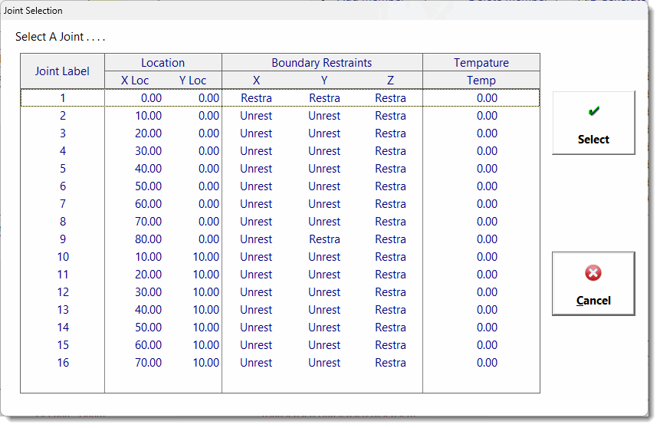Choose joint 2 in the table

[x=63, y=116]
